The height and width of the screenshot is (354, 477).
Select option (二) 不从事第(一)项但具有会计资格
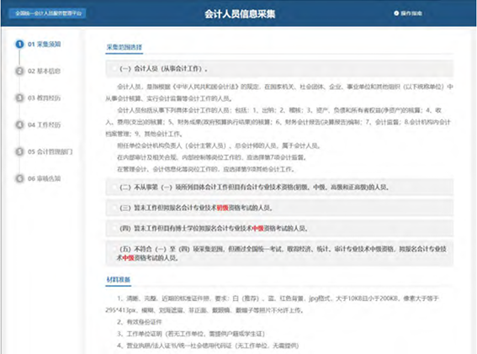click(279, 187)
